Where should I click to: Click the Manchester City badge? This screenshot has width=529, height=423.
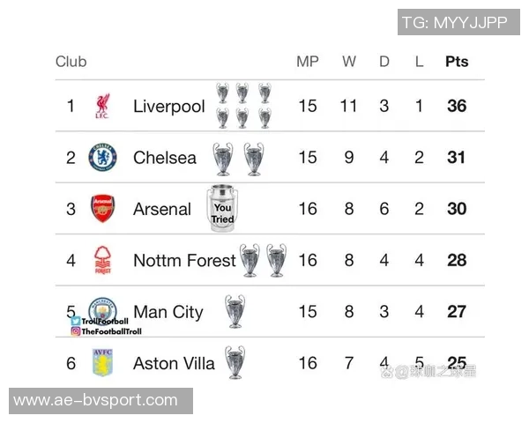102,308
